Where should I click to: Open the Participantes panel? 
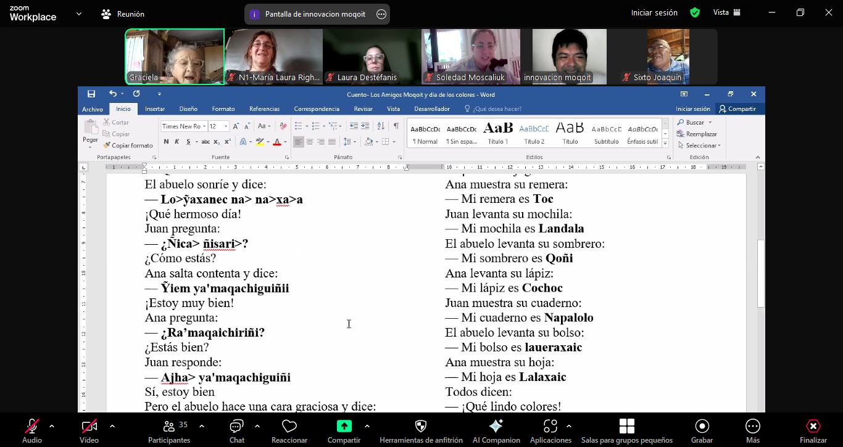point(169,431)
